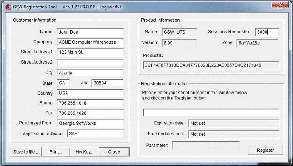Viewport: 293px width, 166px height.
Task: Select the State field showing GA
Action: 63,83
